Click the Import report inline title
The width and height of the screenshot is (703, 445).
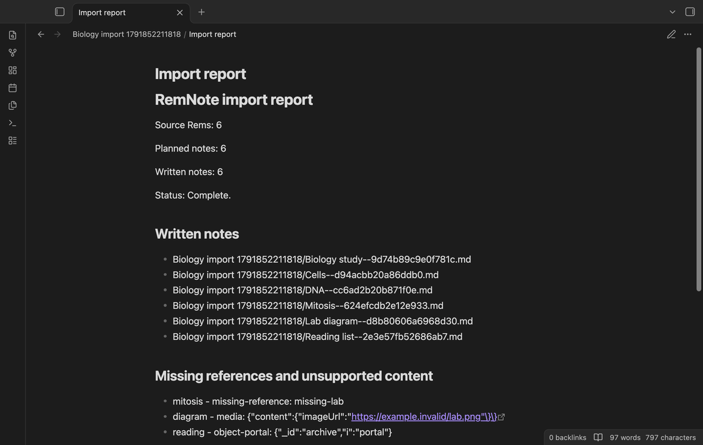click(200, 74)
